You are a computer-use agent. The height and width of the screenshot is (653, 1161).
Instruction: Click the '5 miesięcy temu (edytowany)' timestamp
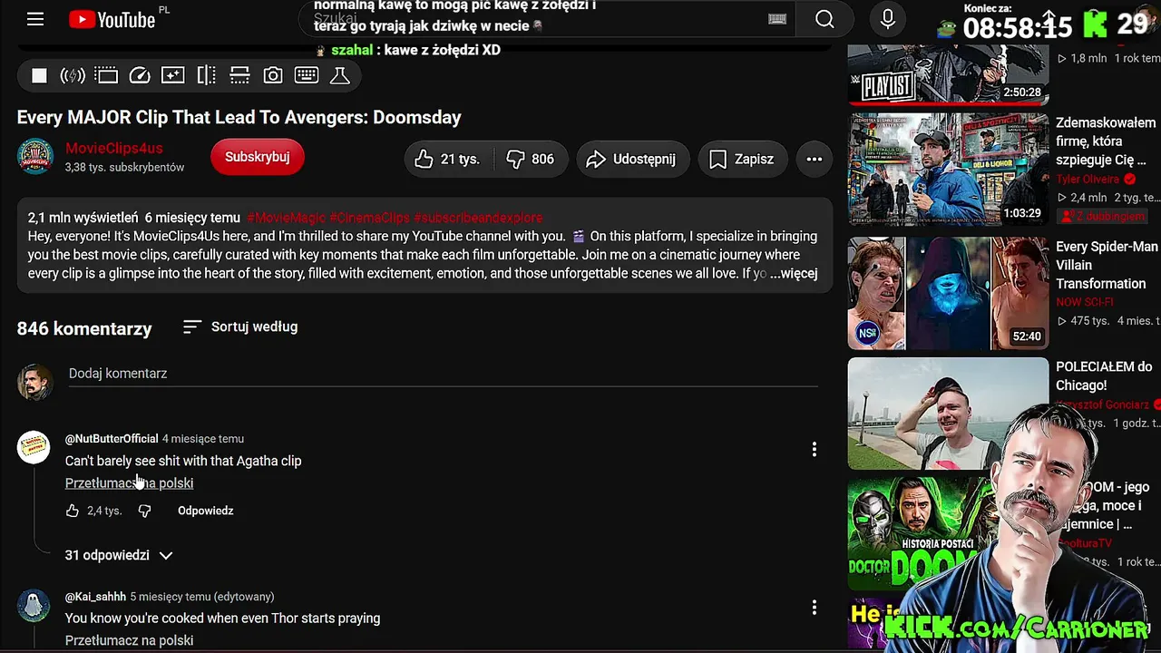pos(201,597)
